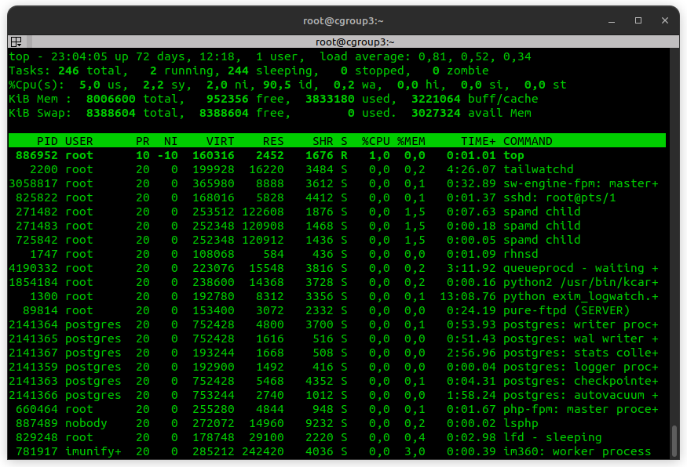687x467 pixels.
Task: Select the postgres autovacuum process line
Action: [x=580, y=395]
